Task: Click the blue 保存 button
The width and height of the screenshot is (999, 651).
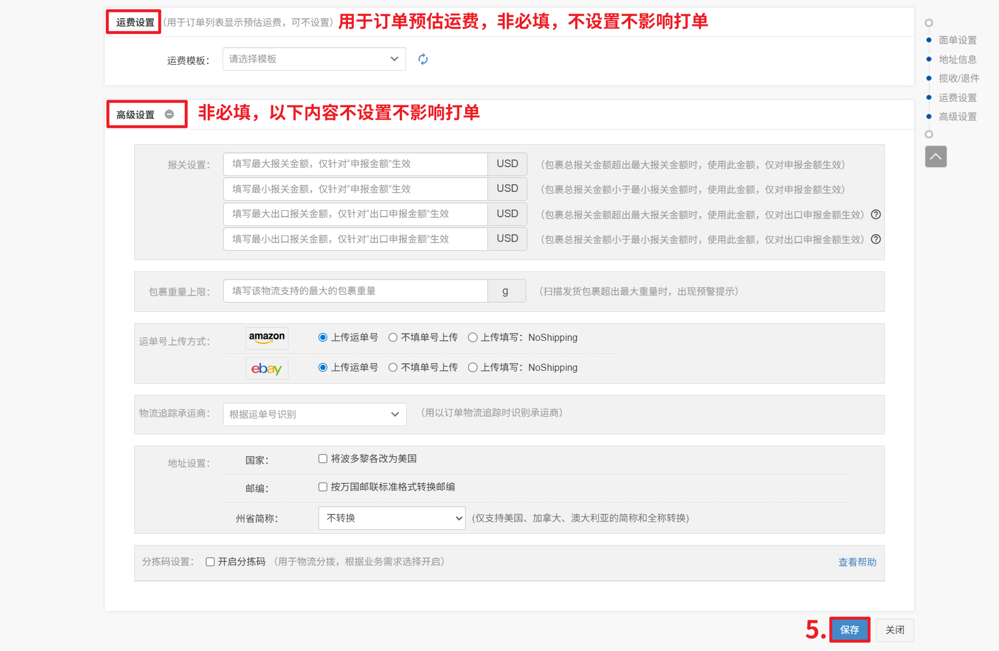Action: click(x=849, y=630)
